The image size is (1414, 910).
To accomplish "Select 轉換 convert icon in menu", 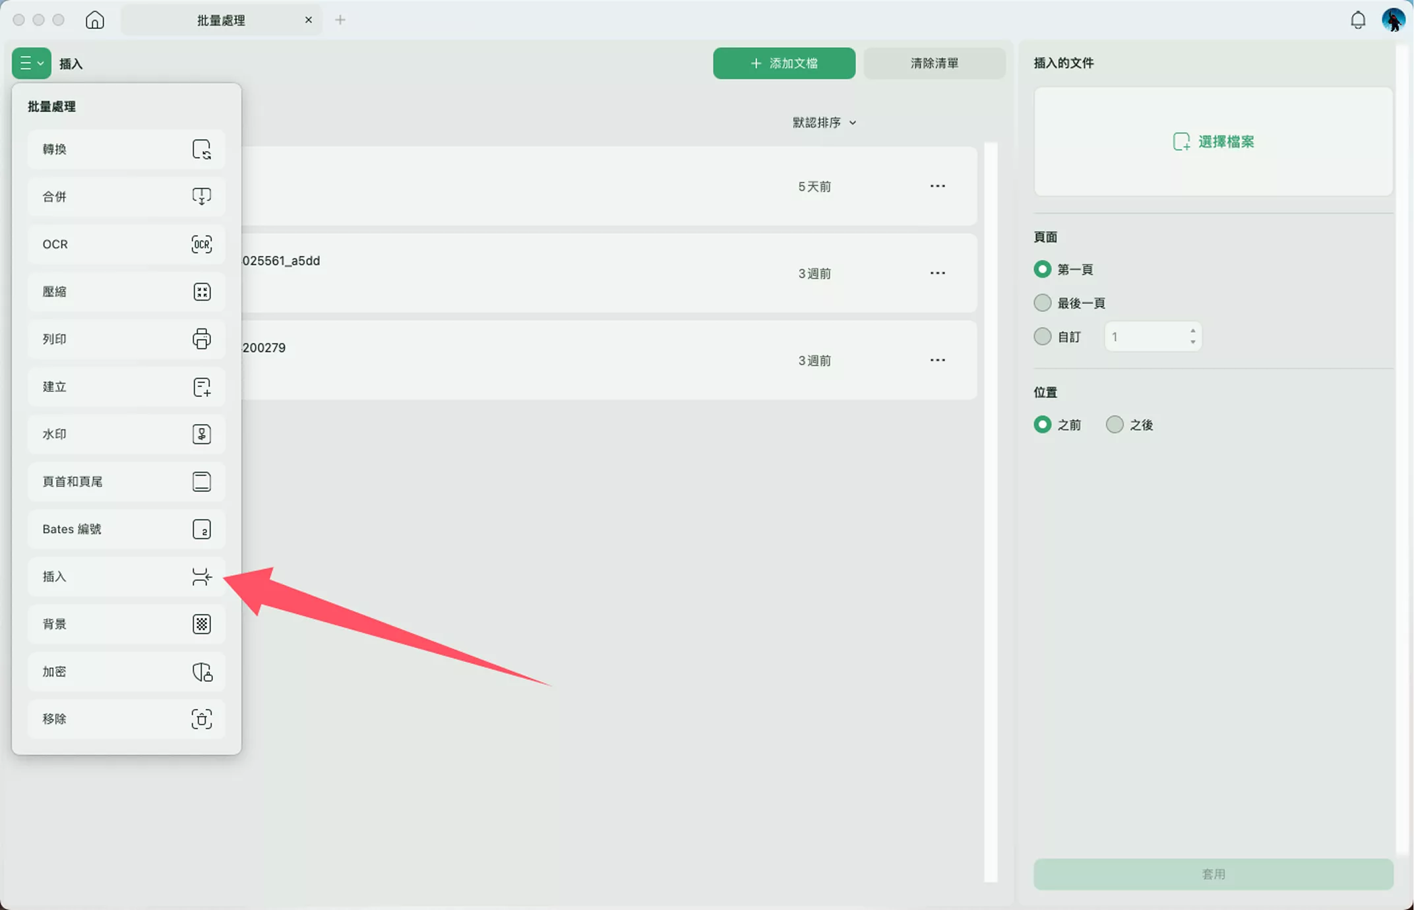I will click(202, 149).
